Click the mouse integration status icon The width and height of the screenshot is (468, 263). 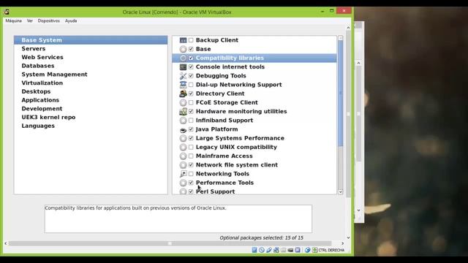tap(307, 250)
